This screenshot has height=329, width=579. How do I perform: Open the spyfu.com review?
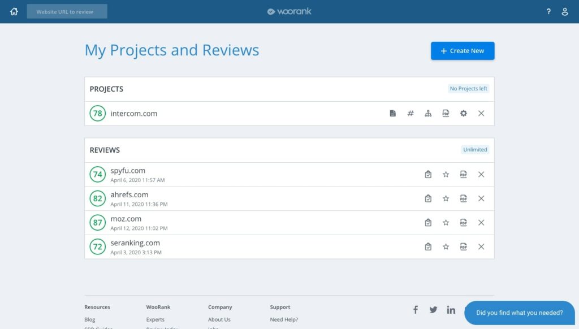(x=128, y=171)
